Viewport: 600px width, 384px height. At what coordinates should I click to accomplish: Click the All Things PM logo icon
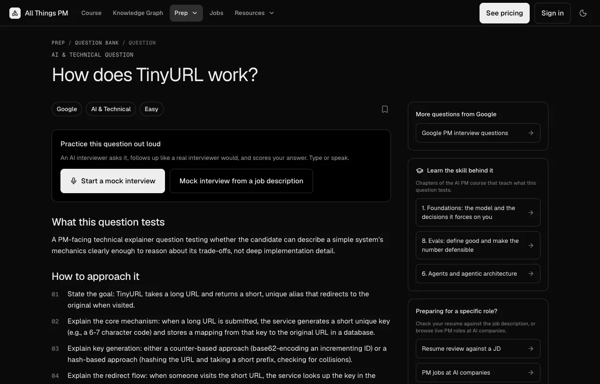pyautogui.click(x=15, y=13)
